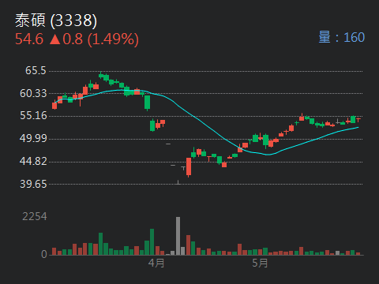Click the tallest gray volume bar
The image size is (379, 284).
click(178, 236)
